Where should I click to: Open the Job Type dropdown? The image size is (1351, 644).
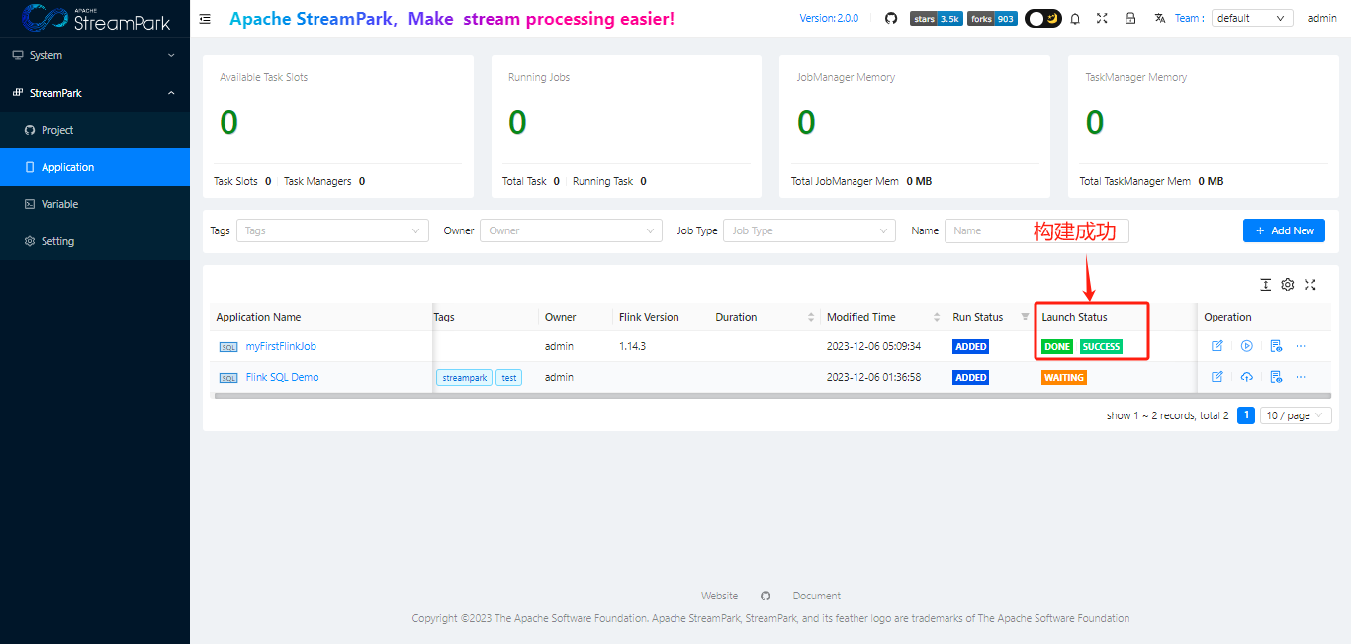tap(809, 230)
